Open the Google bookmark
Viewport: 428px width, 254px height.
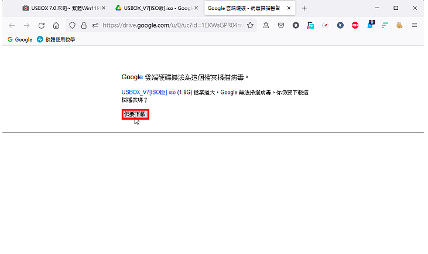[20, 40]
